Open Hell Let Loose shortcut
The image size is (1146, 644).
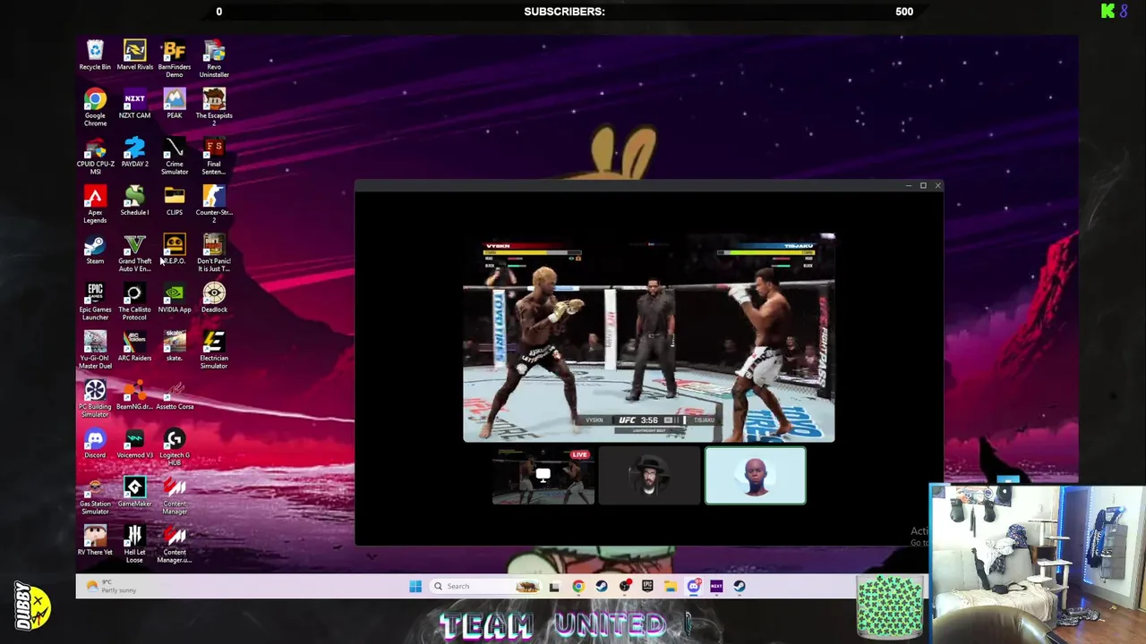click(x=134, y=544)
